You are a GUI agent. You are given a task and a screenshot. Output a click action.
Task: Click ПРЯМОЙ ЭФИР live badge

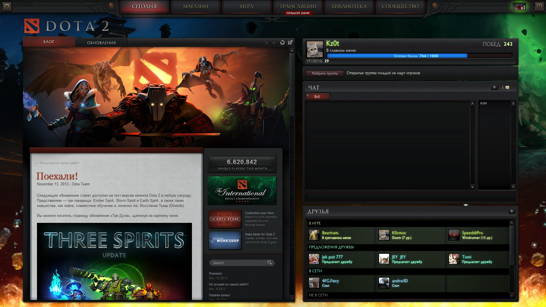click(x=298, y=13)
